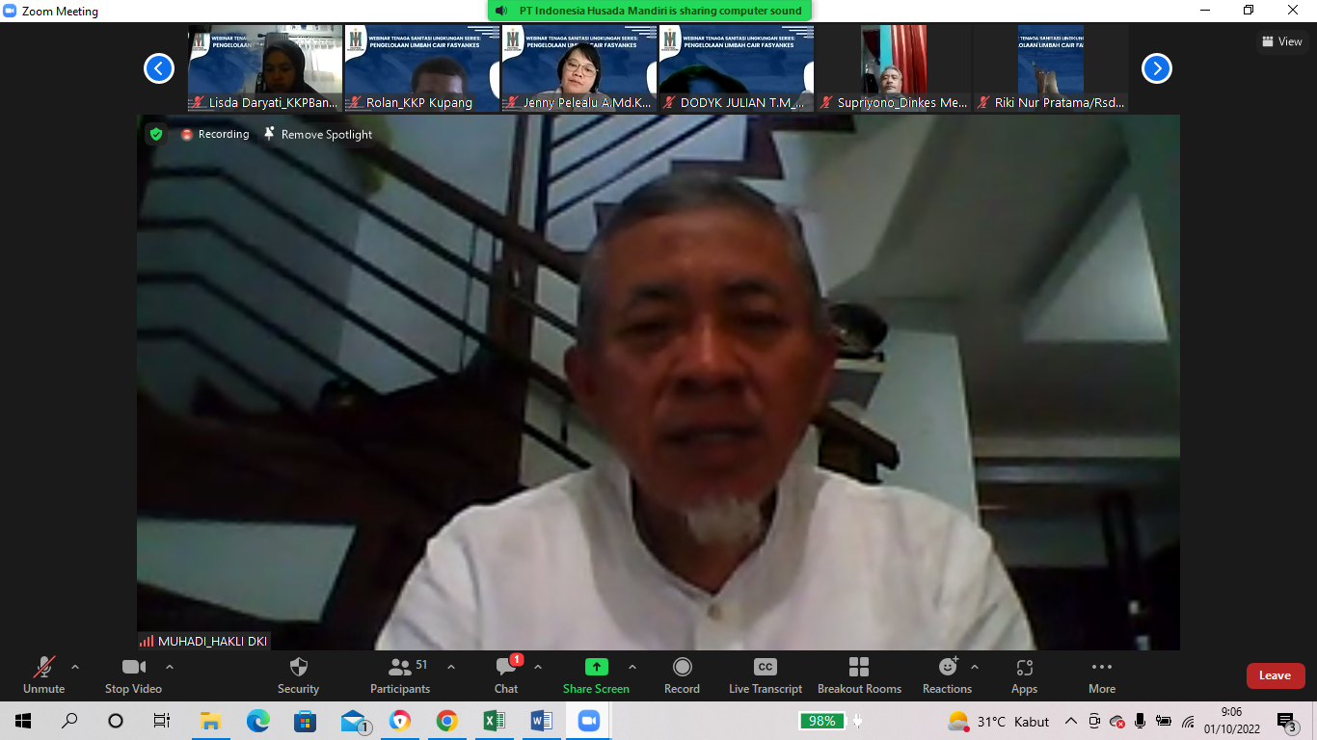Open the Chat panel
The width and height of the screenshot is (1317, 740).
click(x=506, y=675)
